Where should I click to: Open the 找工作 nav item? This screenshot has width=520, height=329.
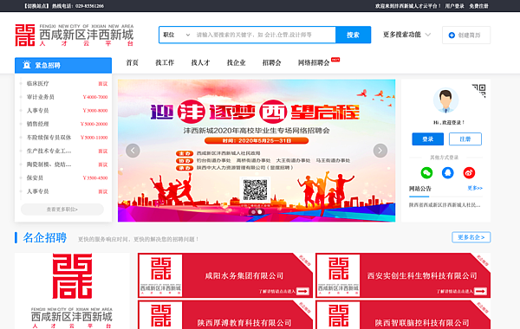pos(165,62)
